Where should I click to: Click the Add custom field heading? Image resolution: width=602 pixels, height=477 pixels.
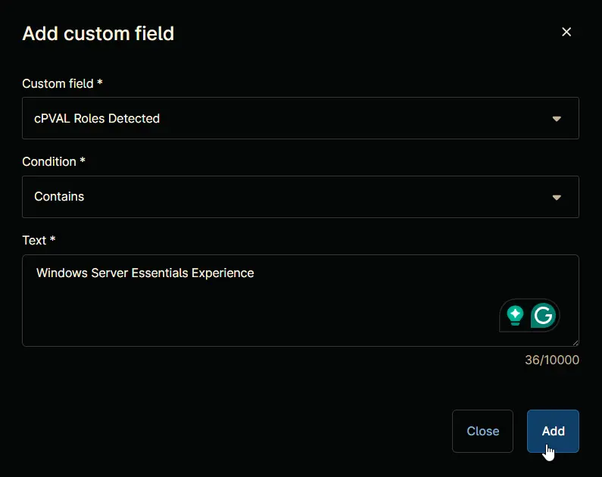coord(98,33)
